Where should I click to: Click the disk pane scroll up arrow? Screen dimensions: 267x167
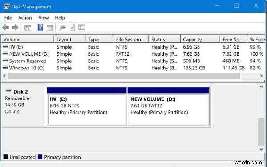point(261,86)
